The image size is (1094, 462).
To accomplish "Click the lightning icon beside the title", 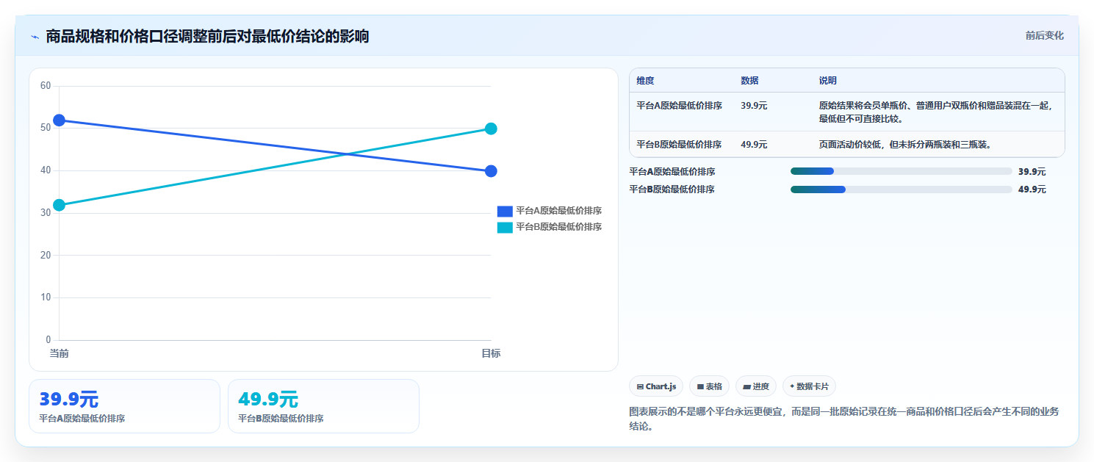I will pyautogui.click(x=35, y=36).
